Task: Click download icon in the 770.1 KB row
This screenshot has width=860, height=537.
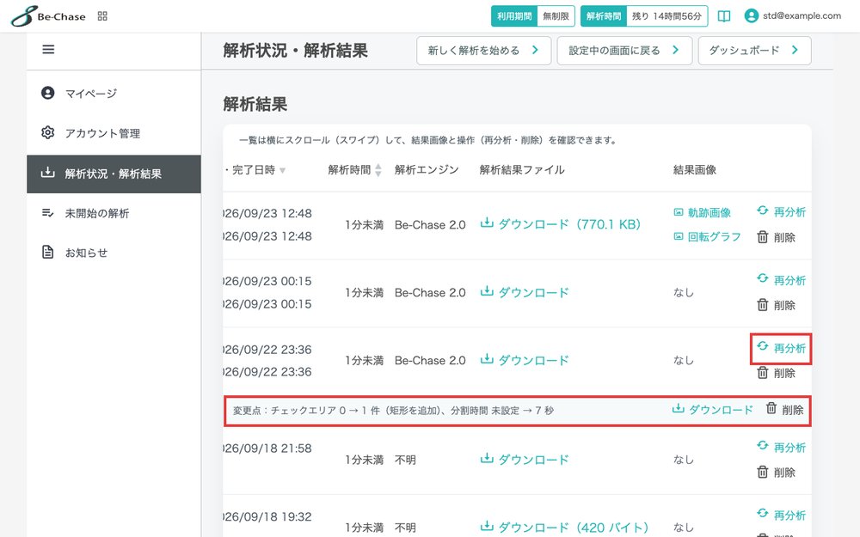Action: (487, 223)
